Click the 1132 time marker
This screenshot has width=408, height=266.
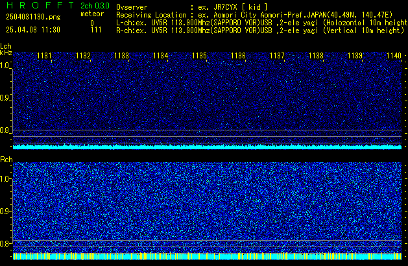pos(83,56)
